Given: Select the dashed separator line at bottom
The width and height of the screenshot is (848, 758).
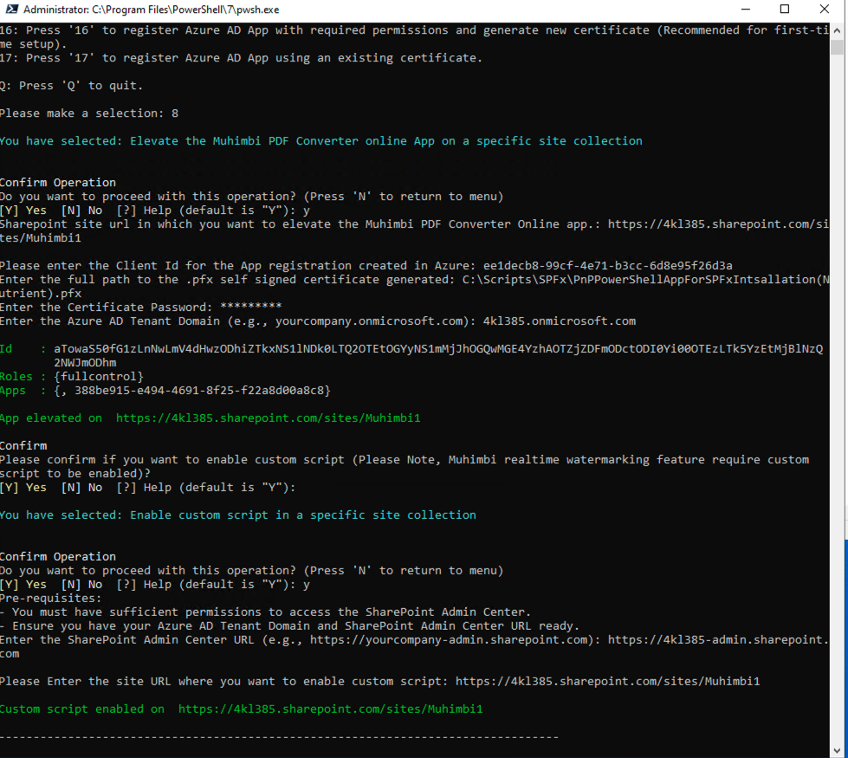Looking at the screenshot, I should tap(277, 736).
